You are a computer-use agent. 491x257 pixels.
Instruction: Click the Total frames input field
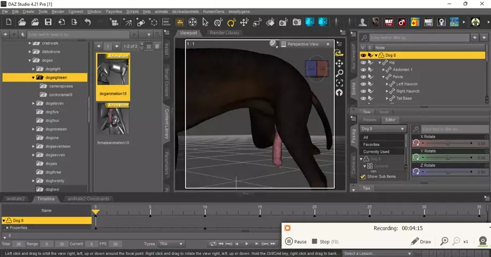pyautogui.click(x=19, y=244)
